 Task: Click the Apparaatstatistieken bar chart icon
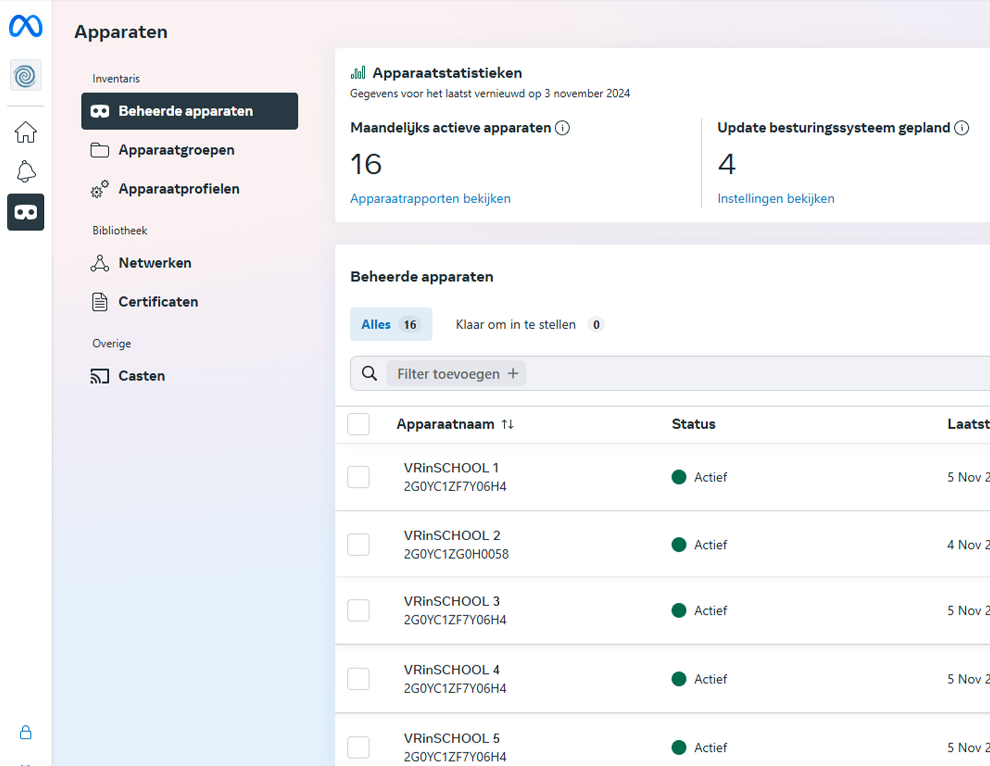pos(358,73)
